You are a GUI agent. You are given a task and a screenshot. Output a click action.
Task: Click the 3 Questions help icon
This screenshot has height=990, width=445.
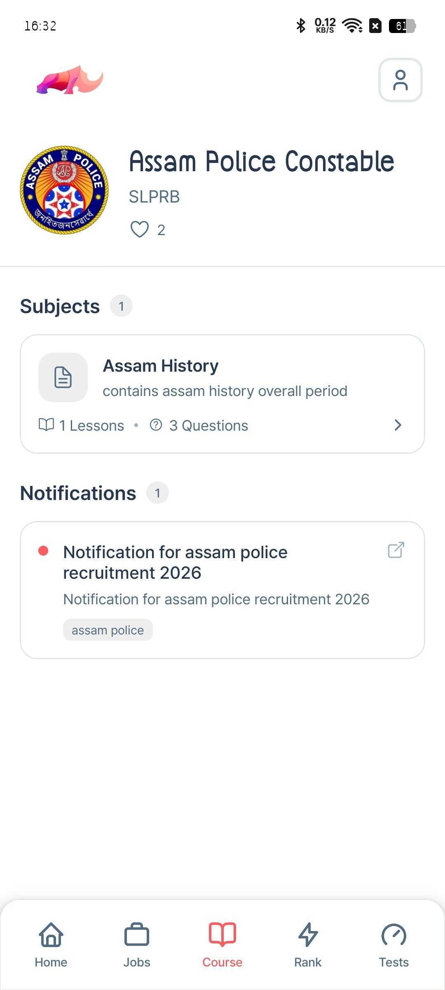pos(156,424)
